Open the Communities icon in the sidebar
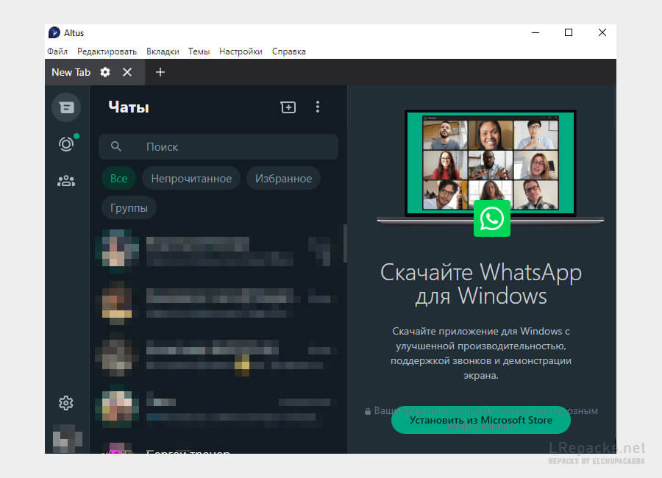 (x=66, y=181)
